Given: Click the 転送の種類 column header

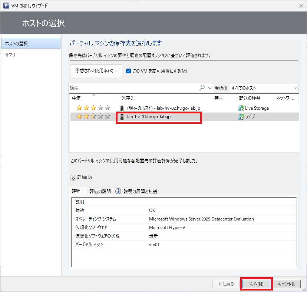Looking at the screenshot, I should [x=255, y=98].
